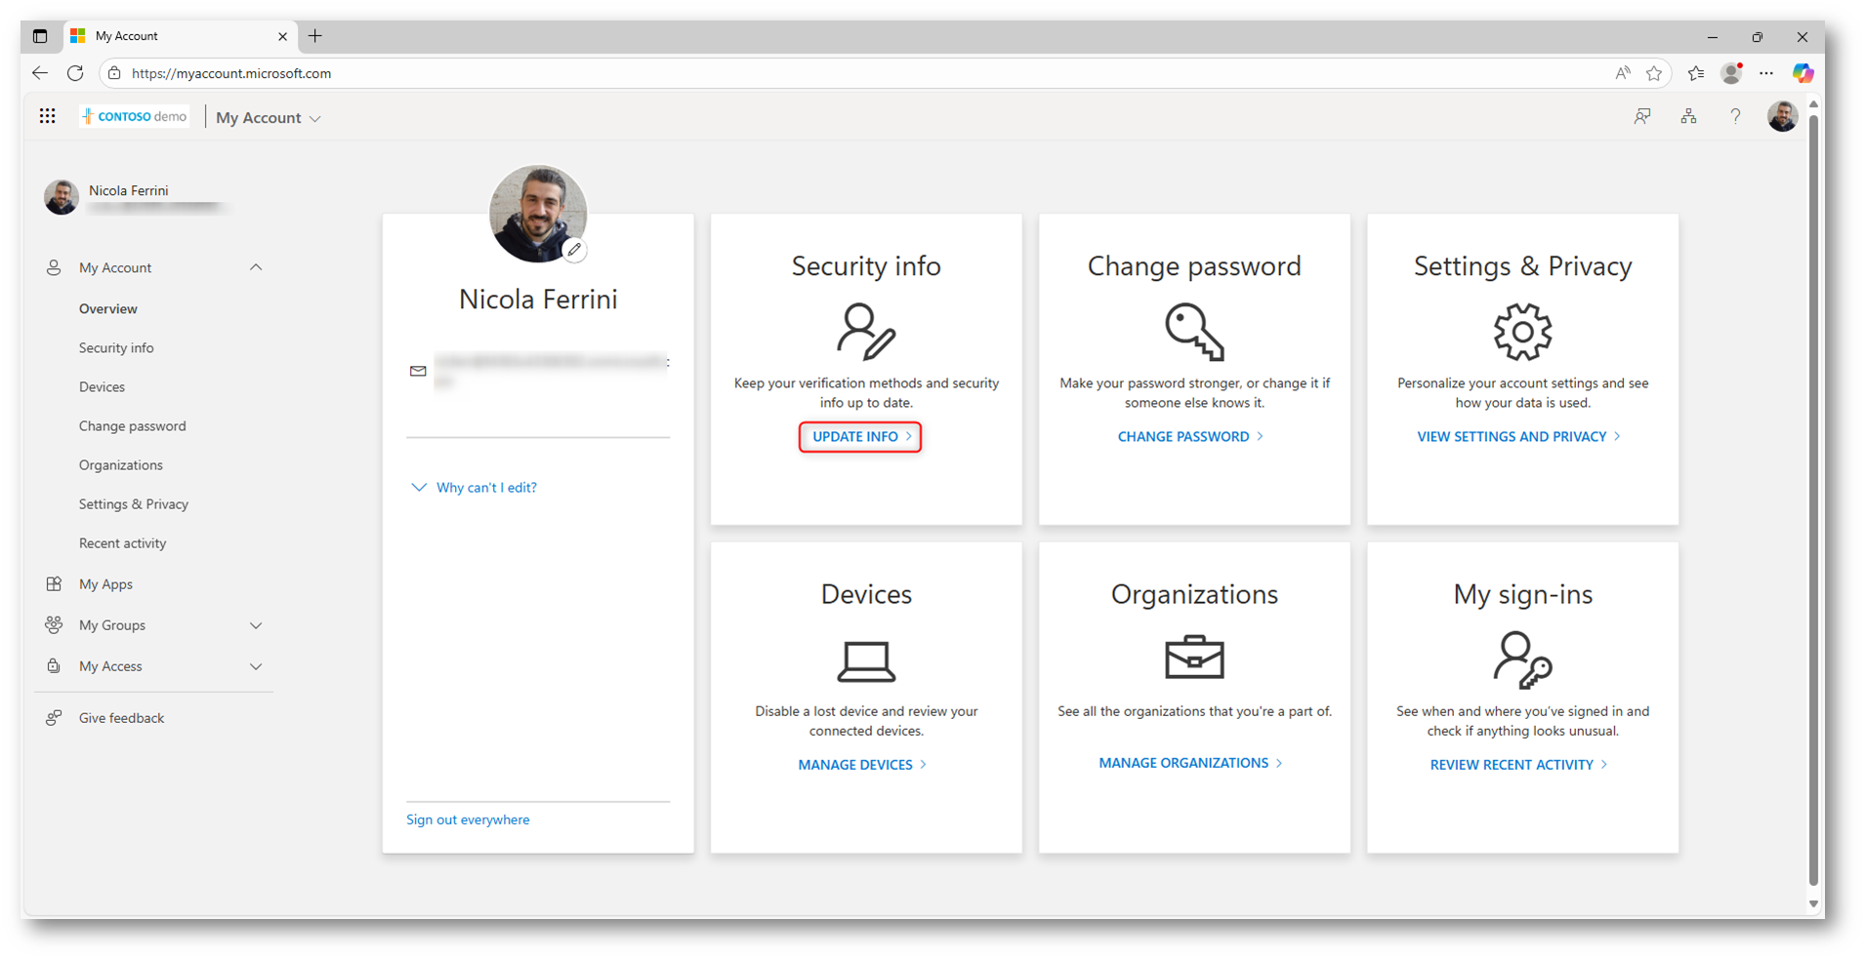Add page to favorites star icon
1866x960 pixels.
click(1653, 73)
